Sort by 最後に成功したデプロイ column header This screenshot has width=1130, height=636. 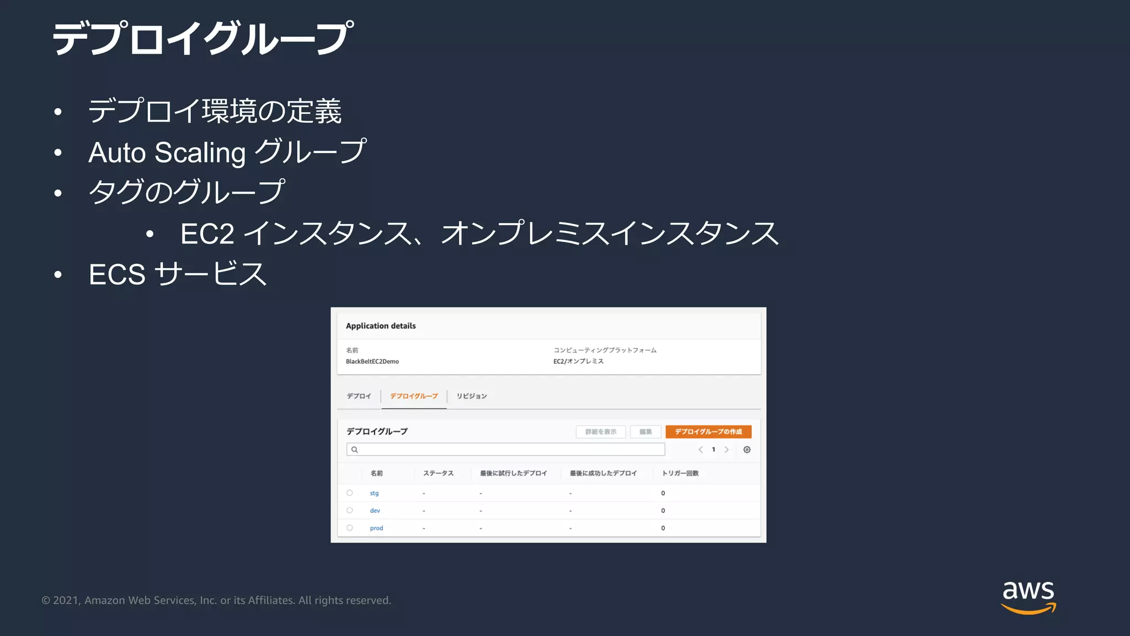tap(603, 473)
